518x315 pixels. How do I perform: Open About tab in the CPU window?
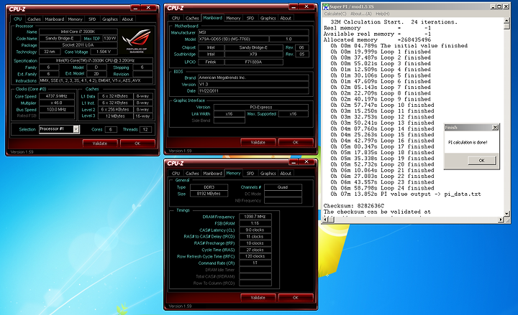[127, 19]
